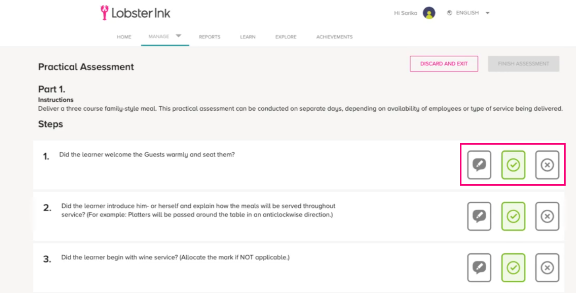This screenshot has width=576, height=293.
Task: Open comment icon for step 2
Action: [x=479, y=216]
